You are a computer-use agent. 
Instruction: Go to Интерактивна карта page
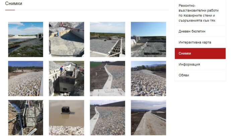coord(200,42)
